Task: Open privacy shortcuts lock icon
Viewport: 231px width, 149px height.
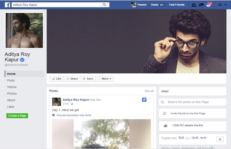Action: (x=220, y=5)
